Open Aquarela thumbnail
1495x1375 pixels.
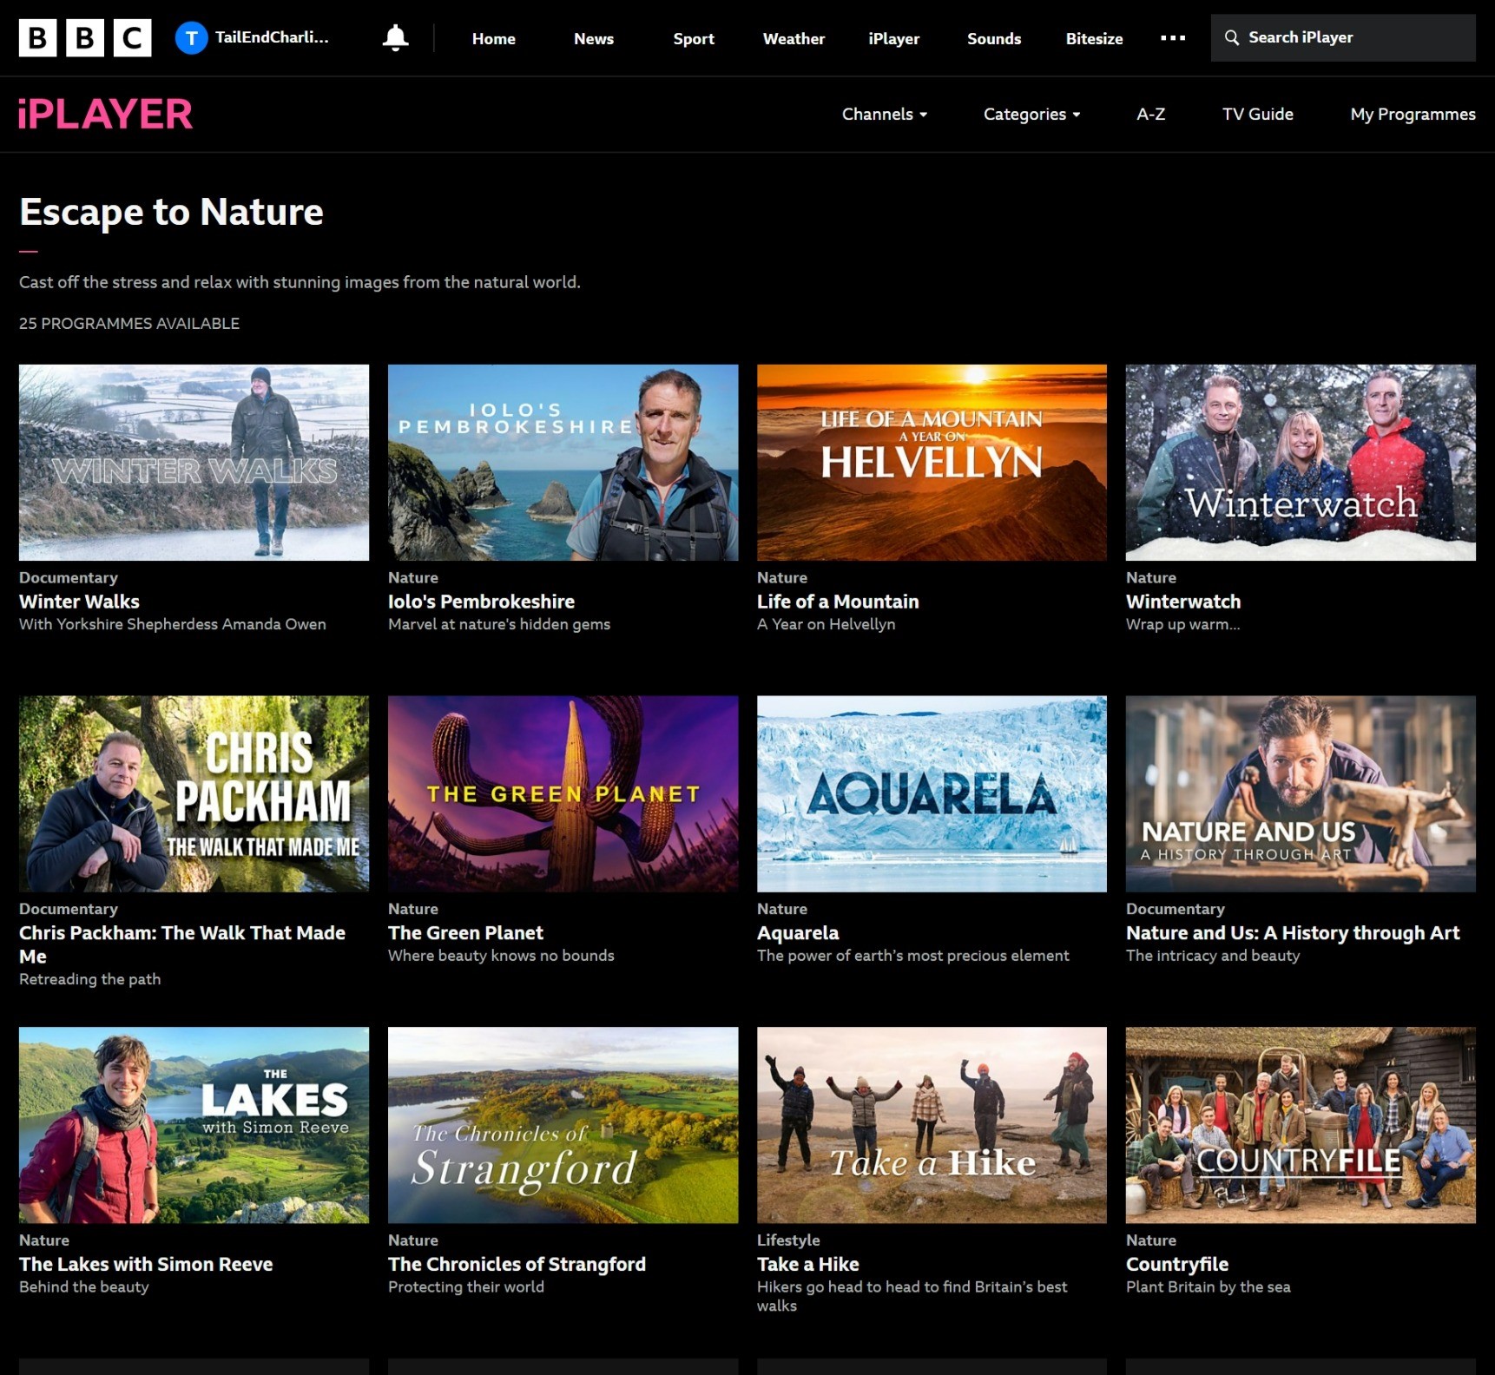tap(932, 793)
